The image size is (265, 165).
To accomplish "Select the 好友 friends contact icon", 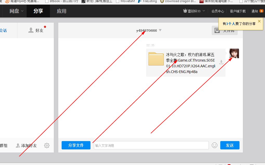I will point(31,30).
